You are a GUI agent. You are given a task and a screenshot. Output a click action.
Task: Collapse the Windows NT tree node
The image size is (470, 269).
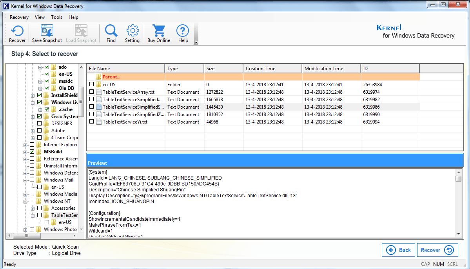pos(25,202)
